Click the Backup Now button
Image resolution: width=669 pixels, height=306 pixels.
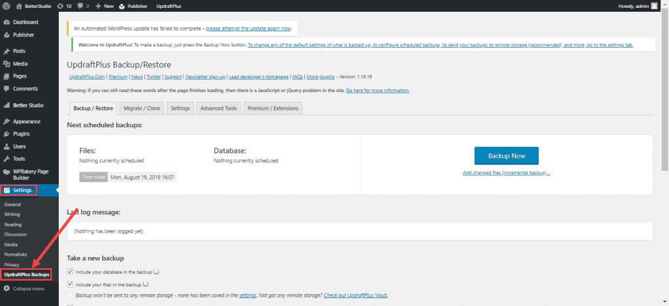point(506,155)
